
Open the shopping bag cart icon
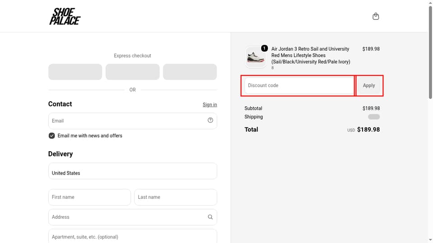pyautogui.click(x=376, y=16)
